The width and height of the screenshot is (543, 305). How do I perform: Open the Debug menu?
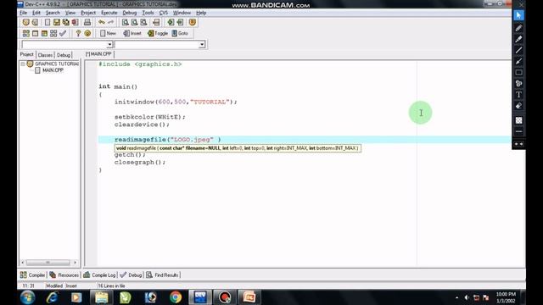pyautogui.click(x=130, y=13)
